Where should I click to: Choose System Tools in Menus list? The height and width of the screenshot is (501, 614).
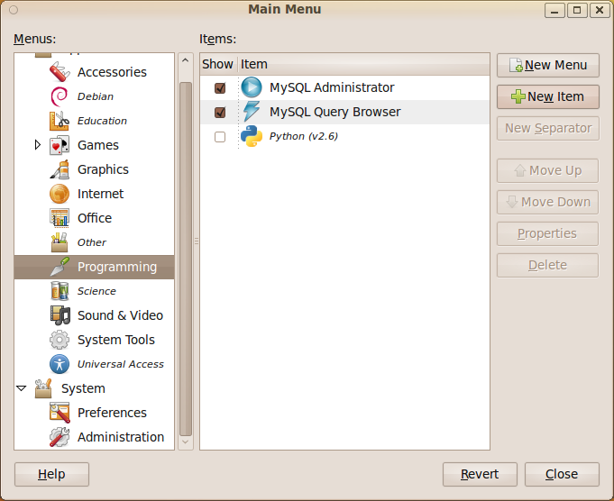click(116, 340)
